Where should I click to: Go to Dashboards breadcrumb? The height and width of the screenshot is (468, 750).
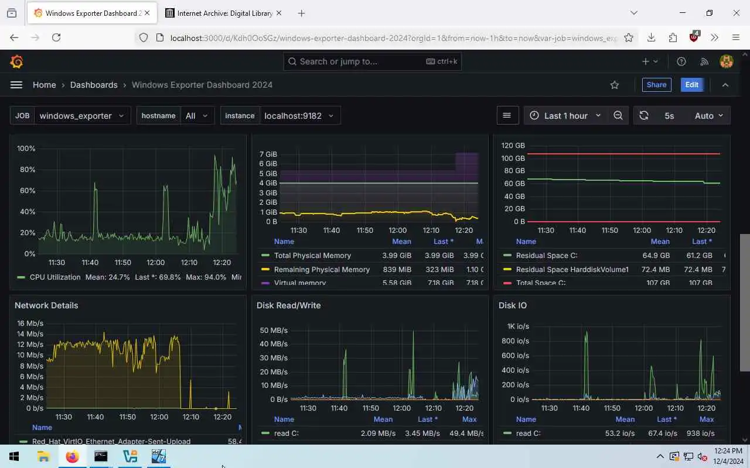pos(94,85)
